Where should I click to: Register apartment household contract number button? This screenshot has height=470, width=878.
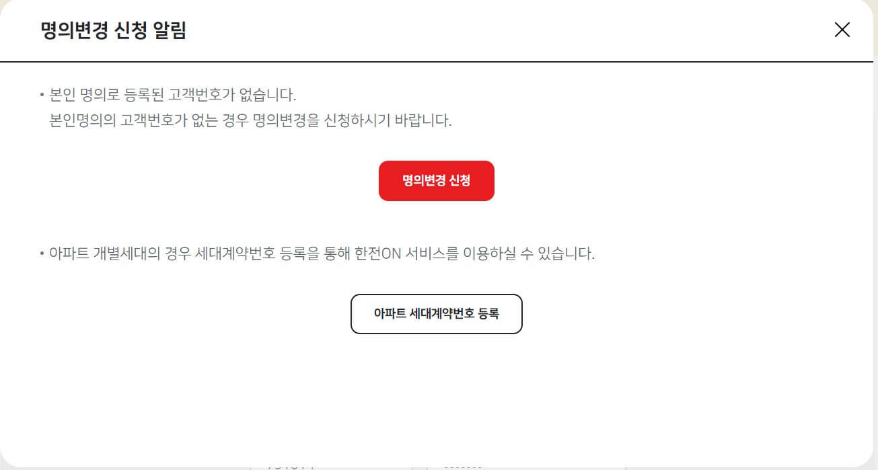coord(437,314)
